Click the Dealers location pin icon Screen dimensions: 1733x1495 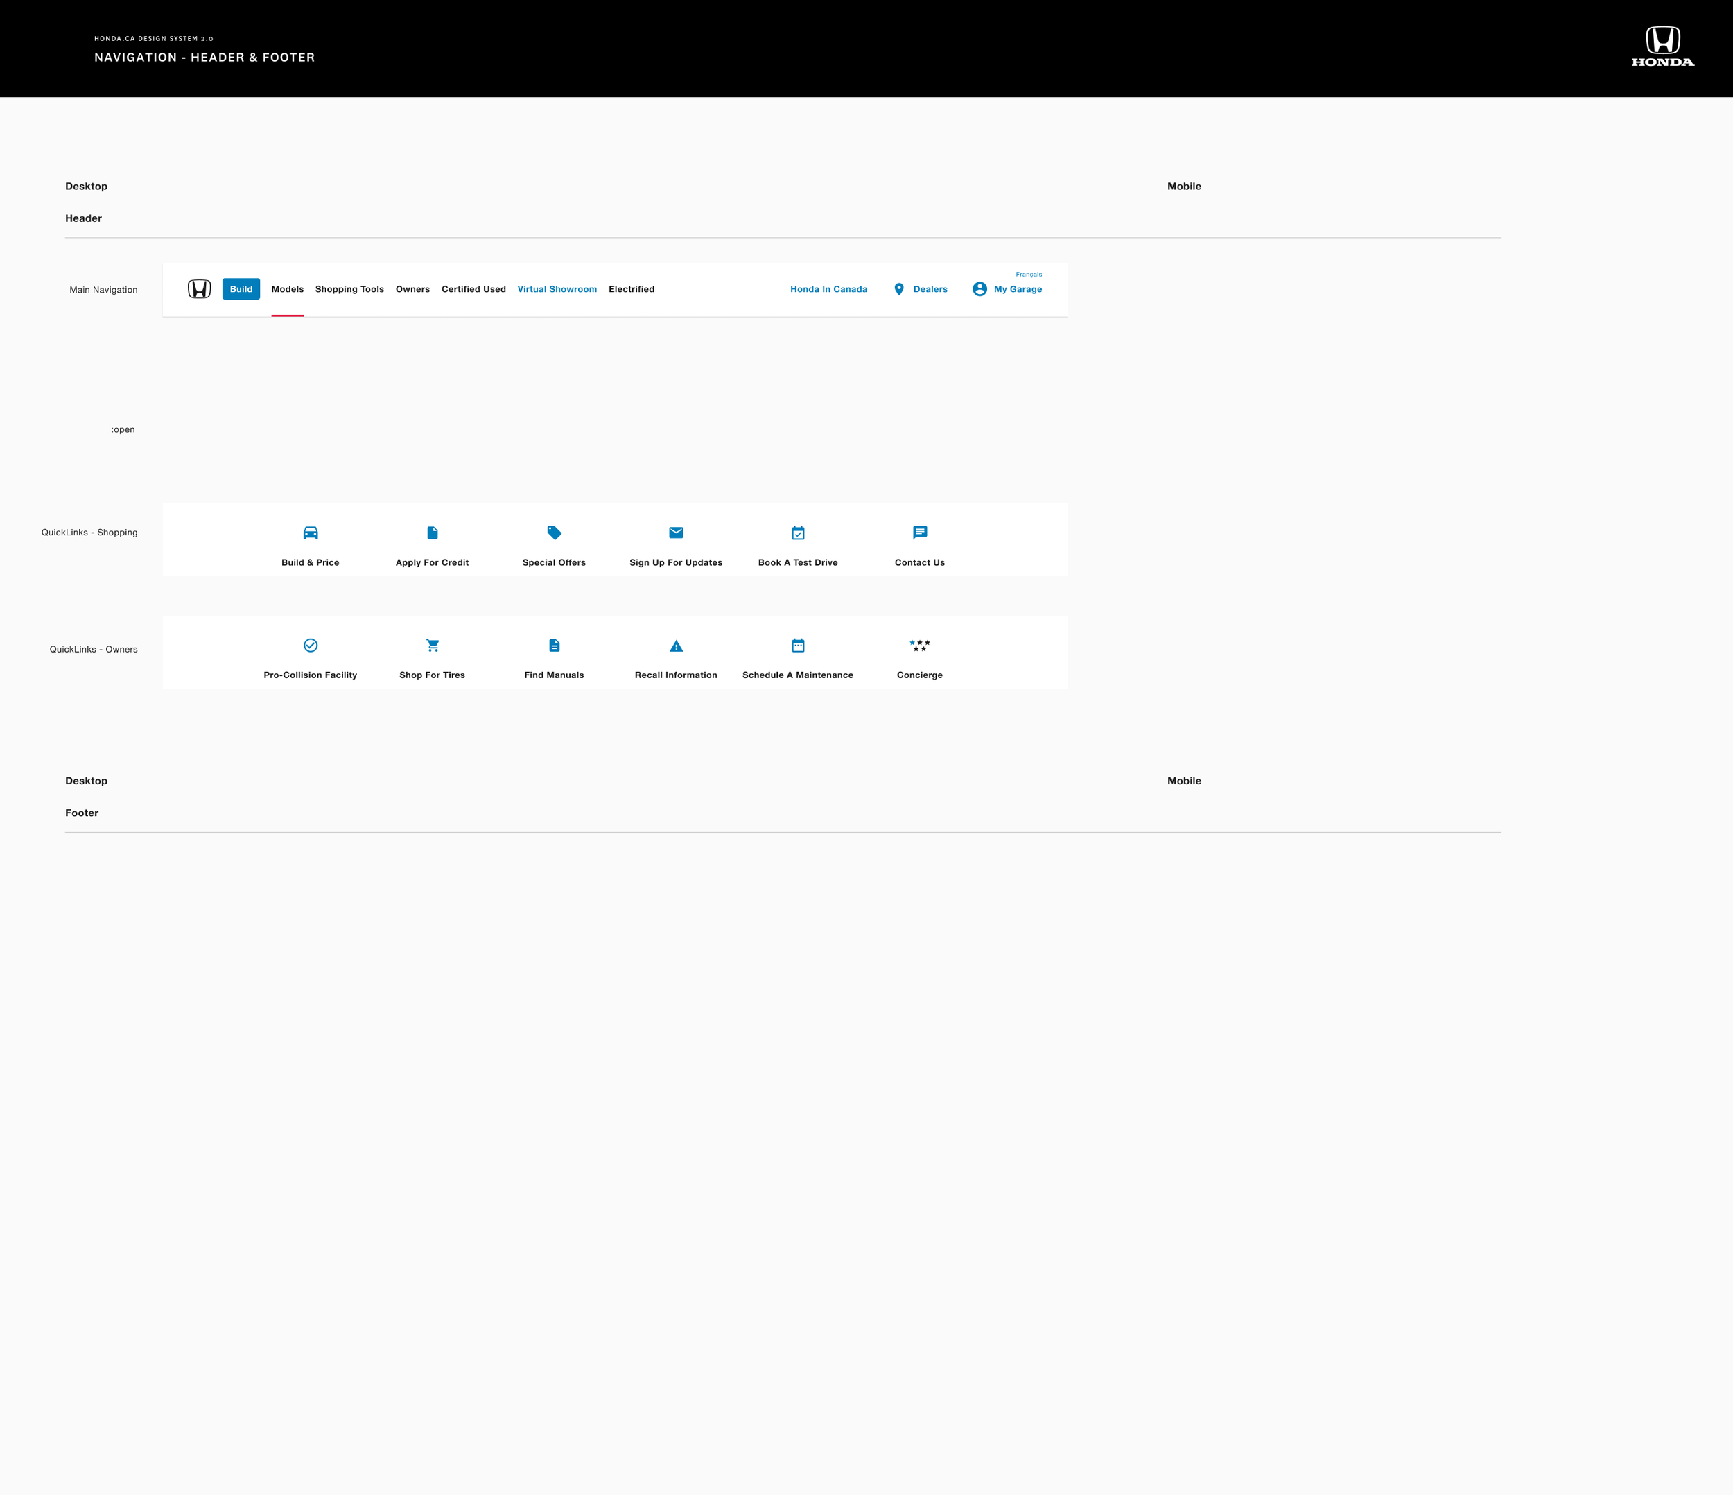coord(899,288)
